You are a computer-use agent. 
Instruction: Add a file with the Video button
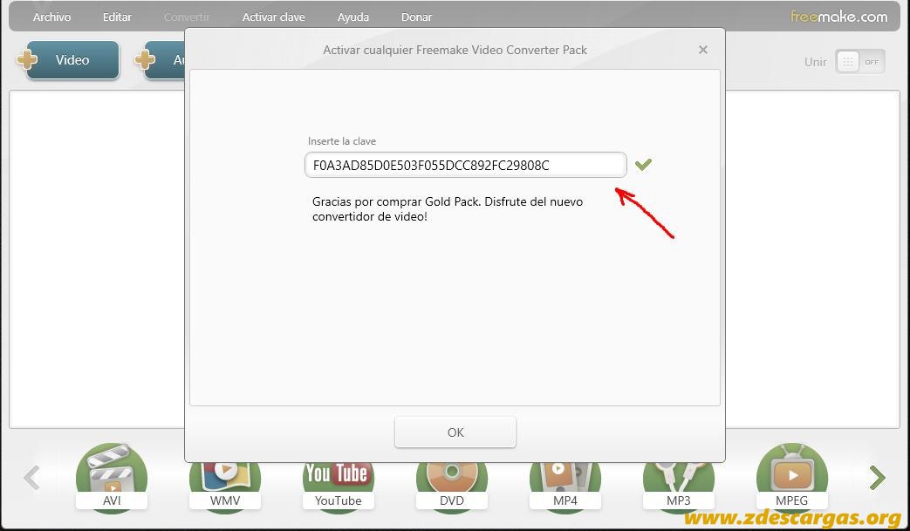[x=72, y=59]
